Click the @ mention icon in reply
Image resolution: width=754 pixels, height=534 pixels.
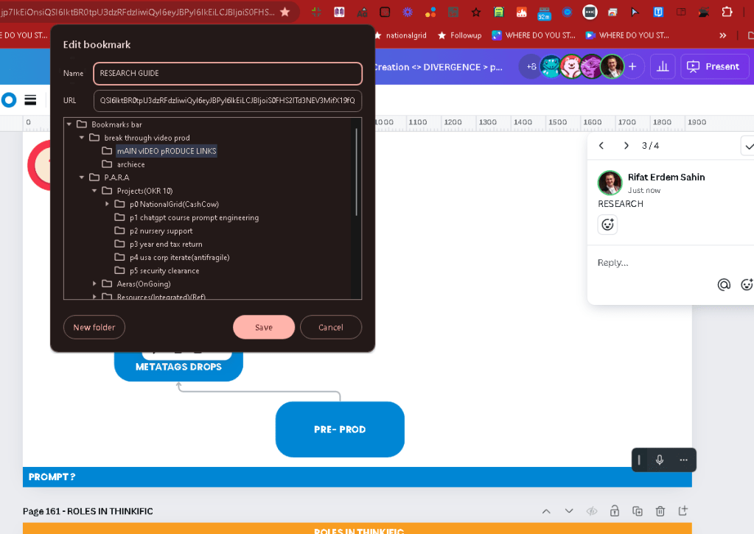click(x=724, y=285)
